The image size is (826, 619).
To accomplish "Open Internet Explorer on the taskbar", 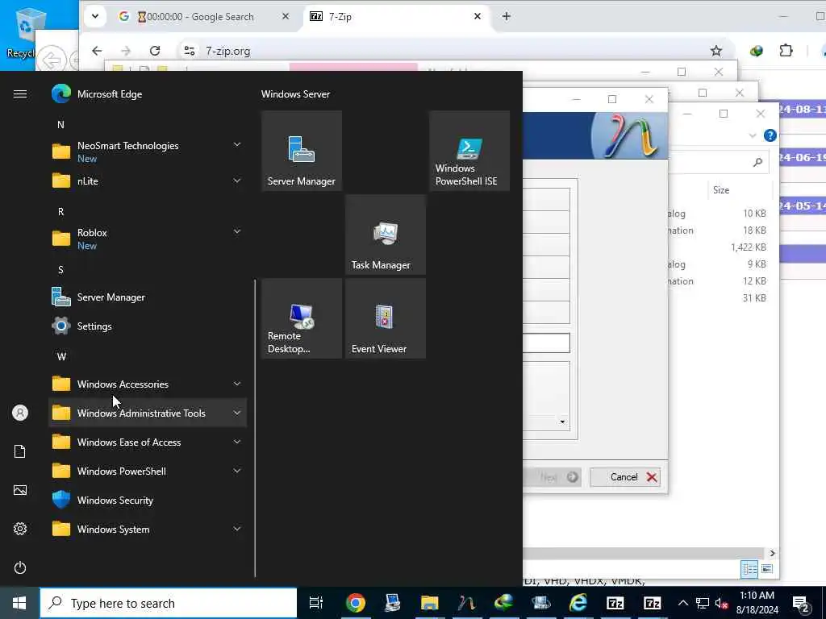I will point(578,603).
